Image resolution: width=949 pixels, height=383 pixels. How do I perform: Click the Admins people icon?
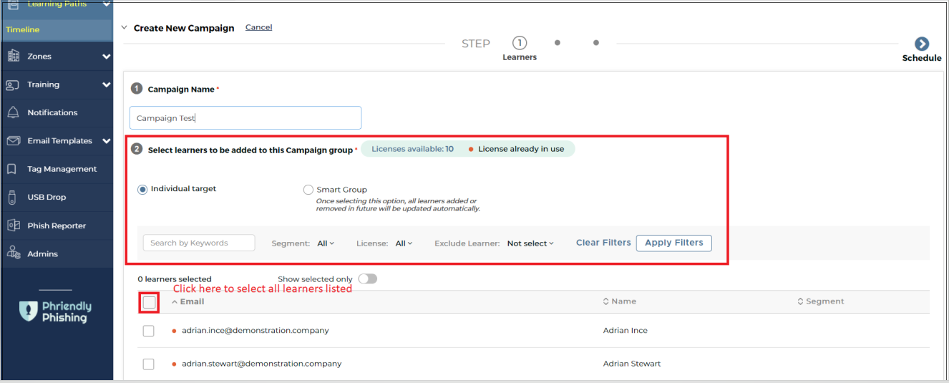tap(13, 253)
